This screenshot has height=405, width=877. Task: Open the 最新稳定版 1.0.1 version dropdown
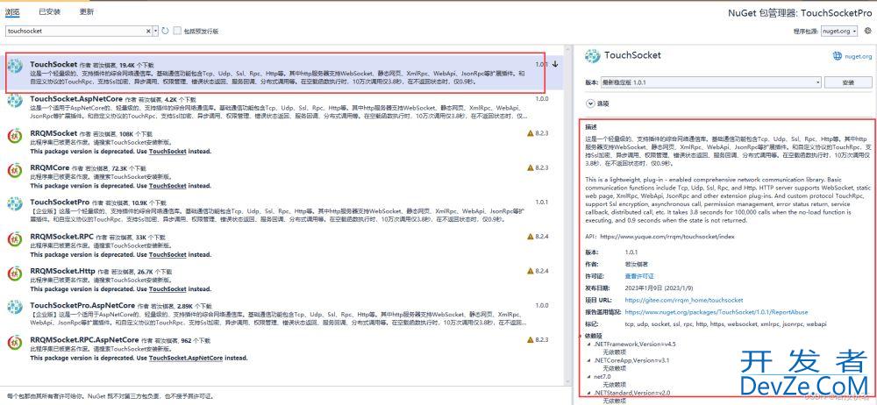711,82
